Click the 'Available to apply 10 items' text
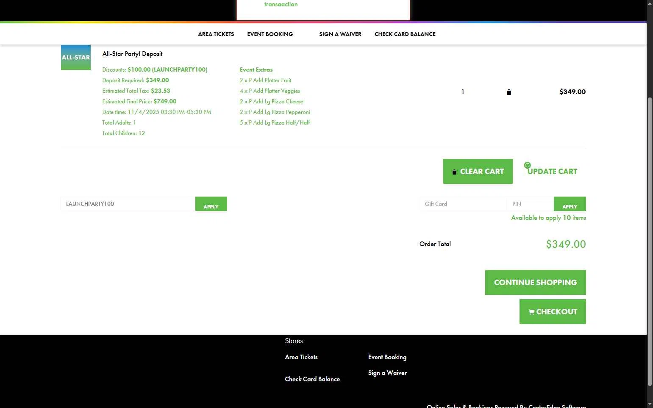 click(x=548, y=218)
